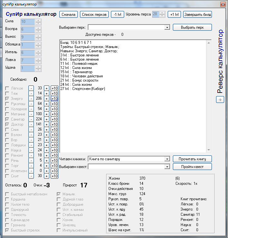Click the build list scrollbar down arrow
Viewport: 258px width, 238px height.
(209, 150)
